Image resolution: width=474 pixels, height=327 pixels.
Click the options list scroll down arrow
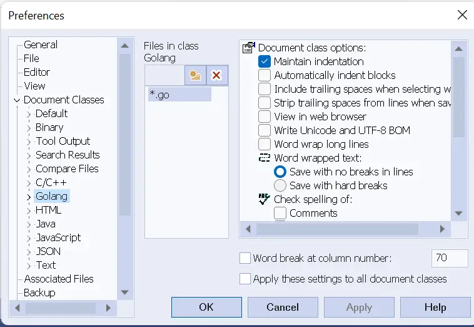click(458, 214)
